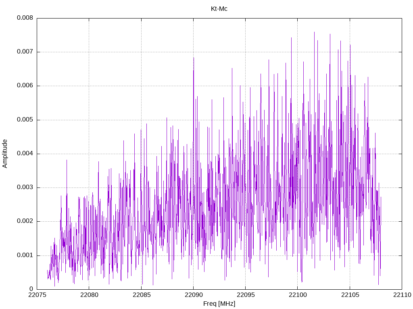This screenshot has width=413, height=309.
Task: Click the y-axis tick label 0.002
Action: 25,221
